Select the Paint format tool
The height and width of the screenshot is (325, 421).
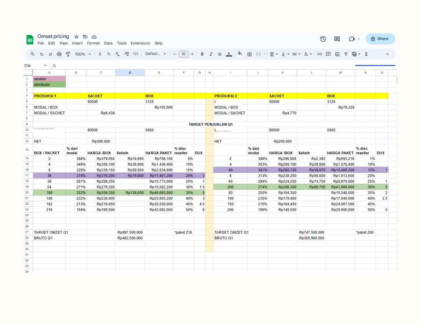coord(68,54)
